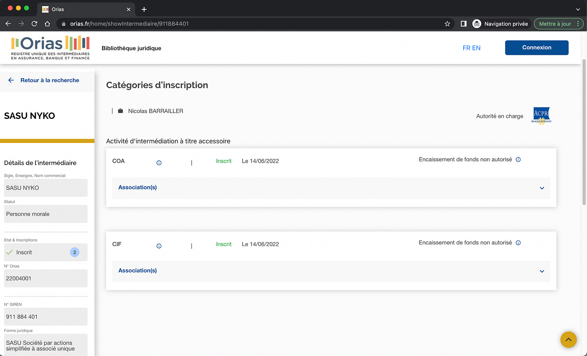Click the Orias logo

(x=50, y=48)
